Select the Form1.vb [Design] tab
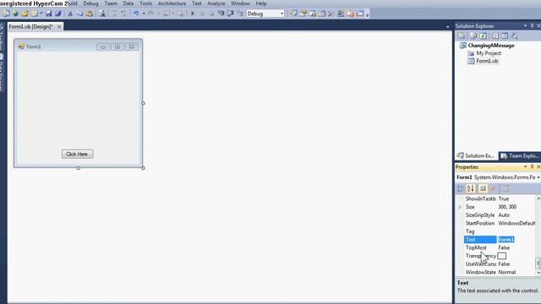Image resolution: width=541 pixels, height=304 pixels. [30, 26]
